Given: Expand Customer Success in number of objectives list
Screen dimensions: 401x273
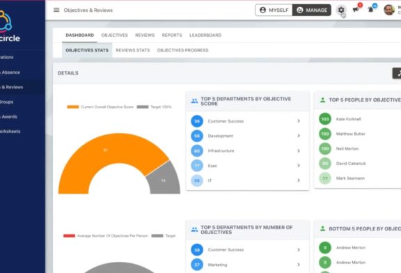Looking at the screenshot, I should pyautogui.click(x=247, y=249).
